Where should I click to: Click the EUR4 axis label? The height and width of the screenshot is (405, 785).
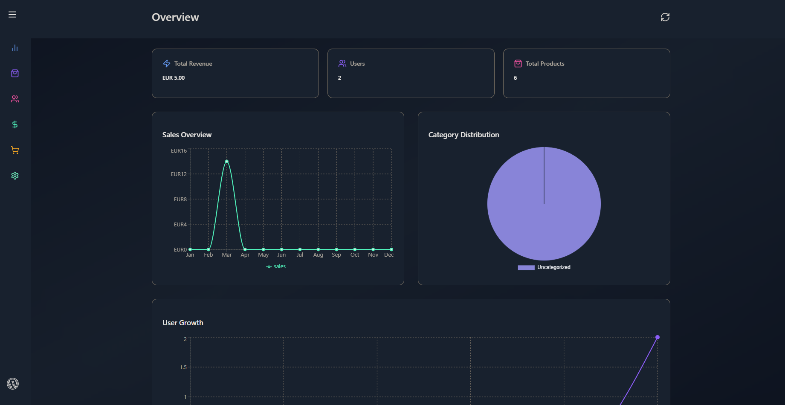tap(180, 225)
